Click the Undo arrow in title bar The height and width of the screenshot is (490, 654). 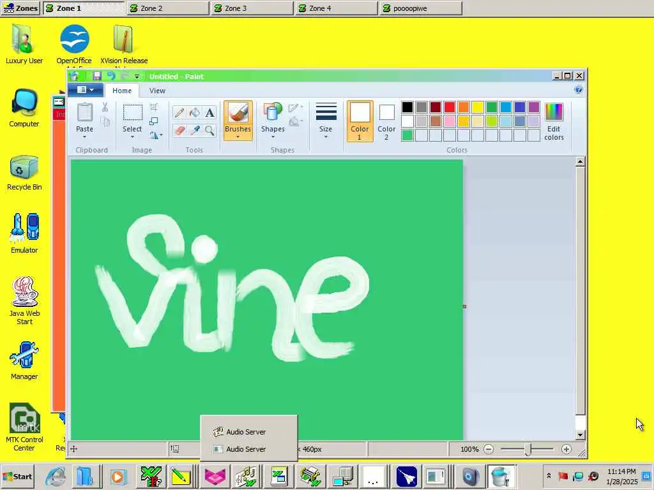coord(111,77)
